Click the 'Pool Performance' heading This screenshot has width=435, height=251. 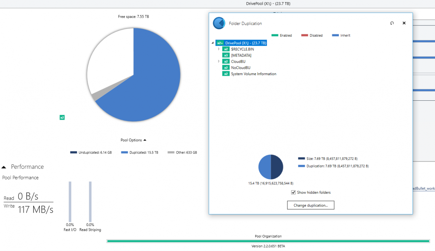pyautogui.click(x=20, y=177)
